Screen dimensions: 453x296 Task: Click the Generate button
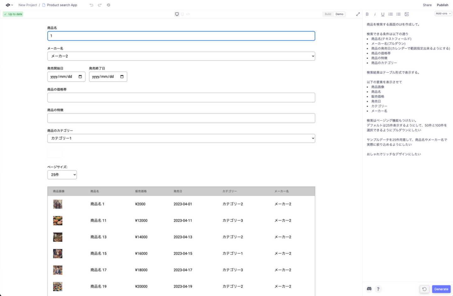441,289
